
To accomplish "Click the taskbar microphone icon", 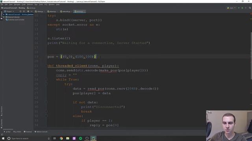I will click(49, 138).
